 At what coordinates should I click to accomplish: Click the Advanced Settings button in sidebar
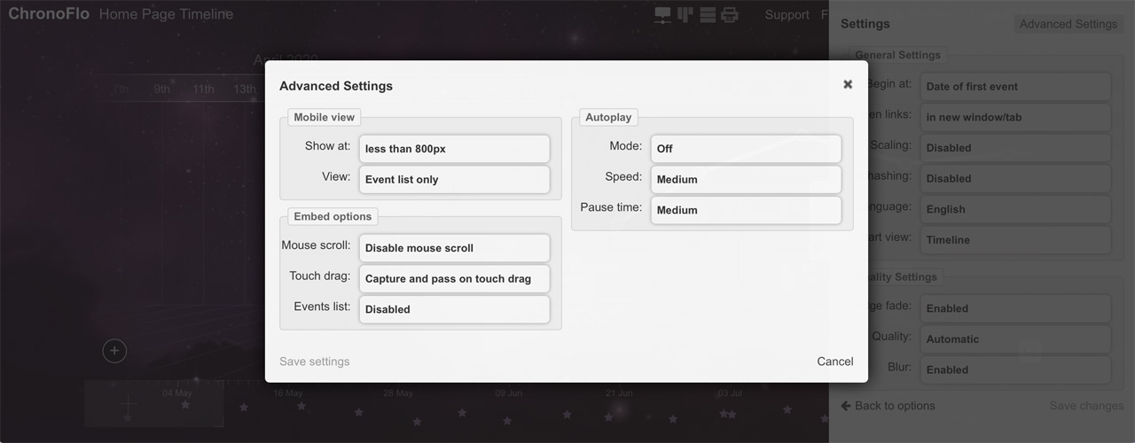tap(1068, 24)
